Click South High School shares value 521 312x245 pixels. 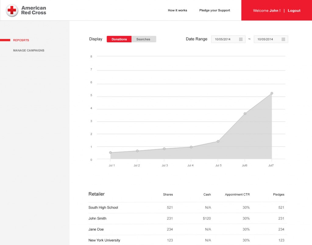(x=170, y=208)
